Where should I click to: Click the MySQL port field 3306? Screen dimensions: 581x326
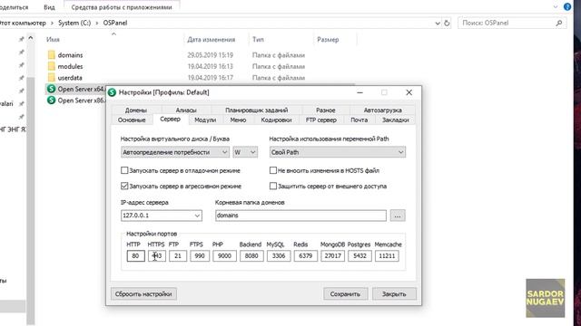pos(279,255)
